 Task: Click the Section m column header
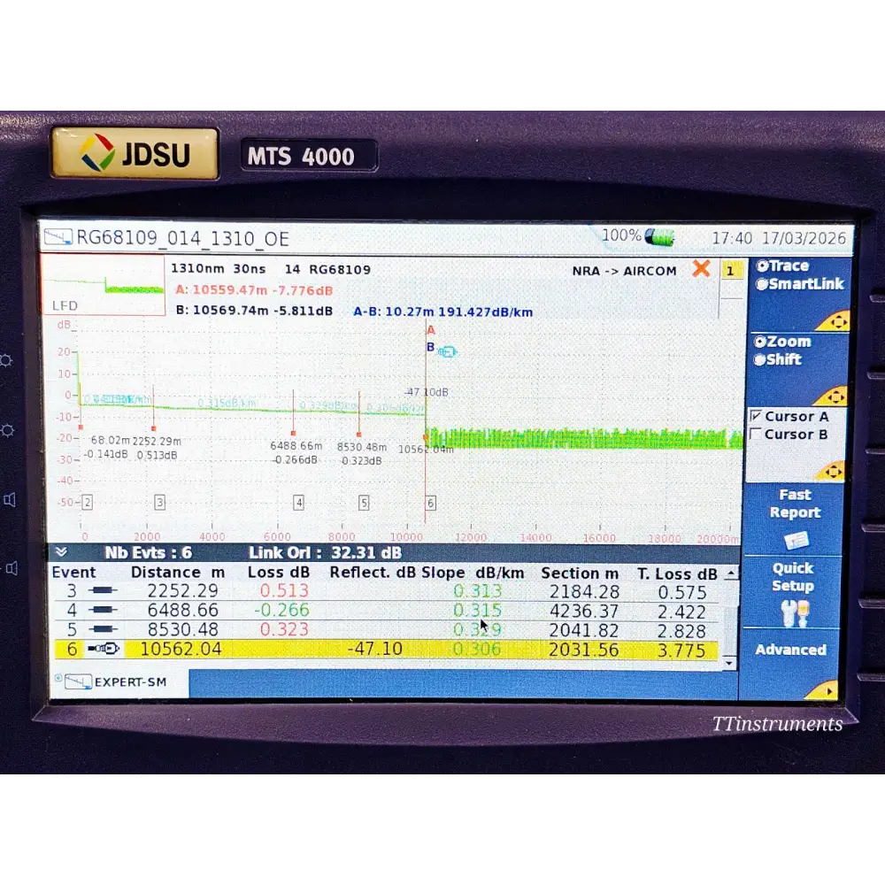pyautogui.click(x=580, y=573)
